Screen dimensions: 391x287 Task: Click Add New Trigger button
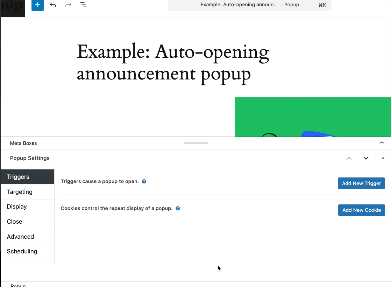pos(361,183)
